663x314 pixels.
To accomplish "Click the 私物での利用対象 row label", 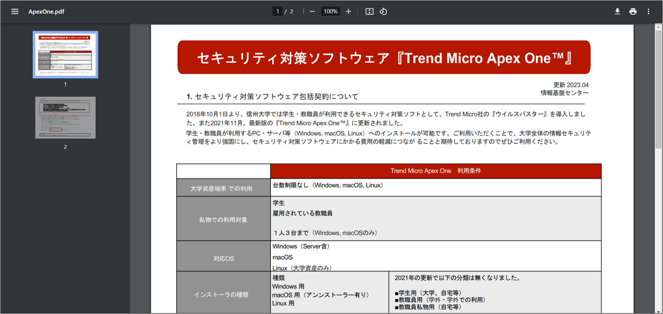I will [x=223, y=219].
